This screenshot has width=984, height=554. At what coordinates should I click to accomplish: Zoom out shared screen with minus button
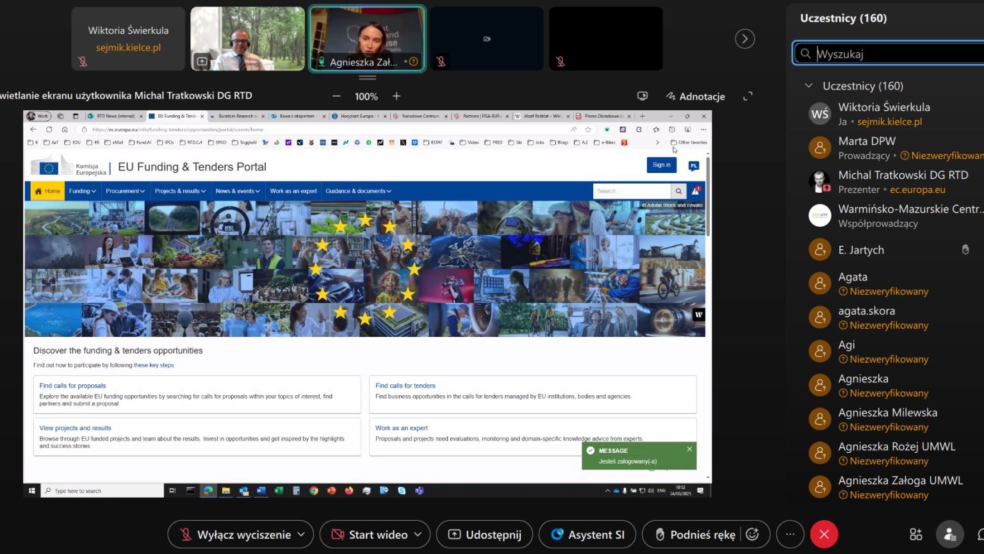336,96
